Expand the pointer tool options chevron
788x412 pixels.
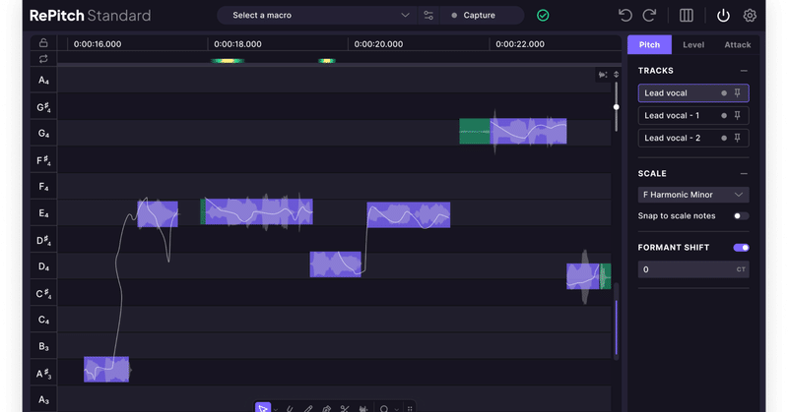[276, 409]
